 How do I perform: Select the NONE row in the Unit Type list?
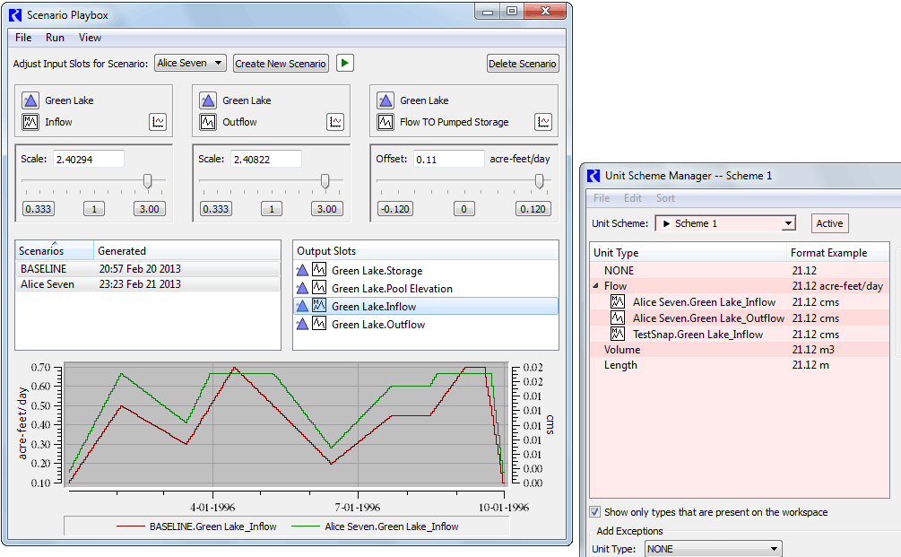coord(740,270)
